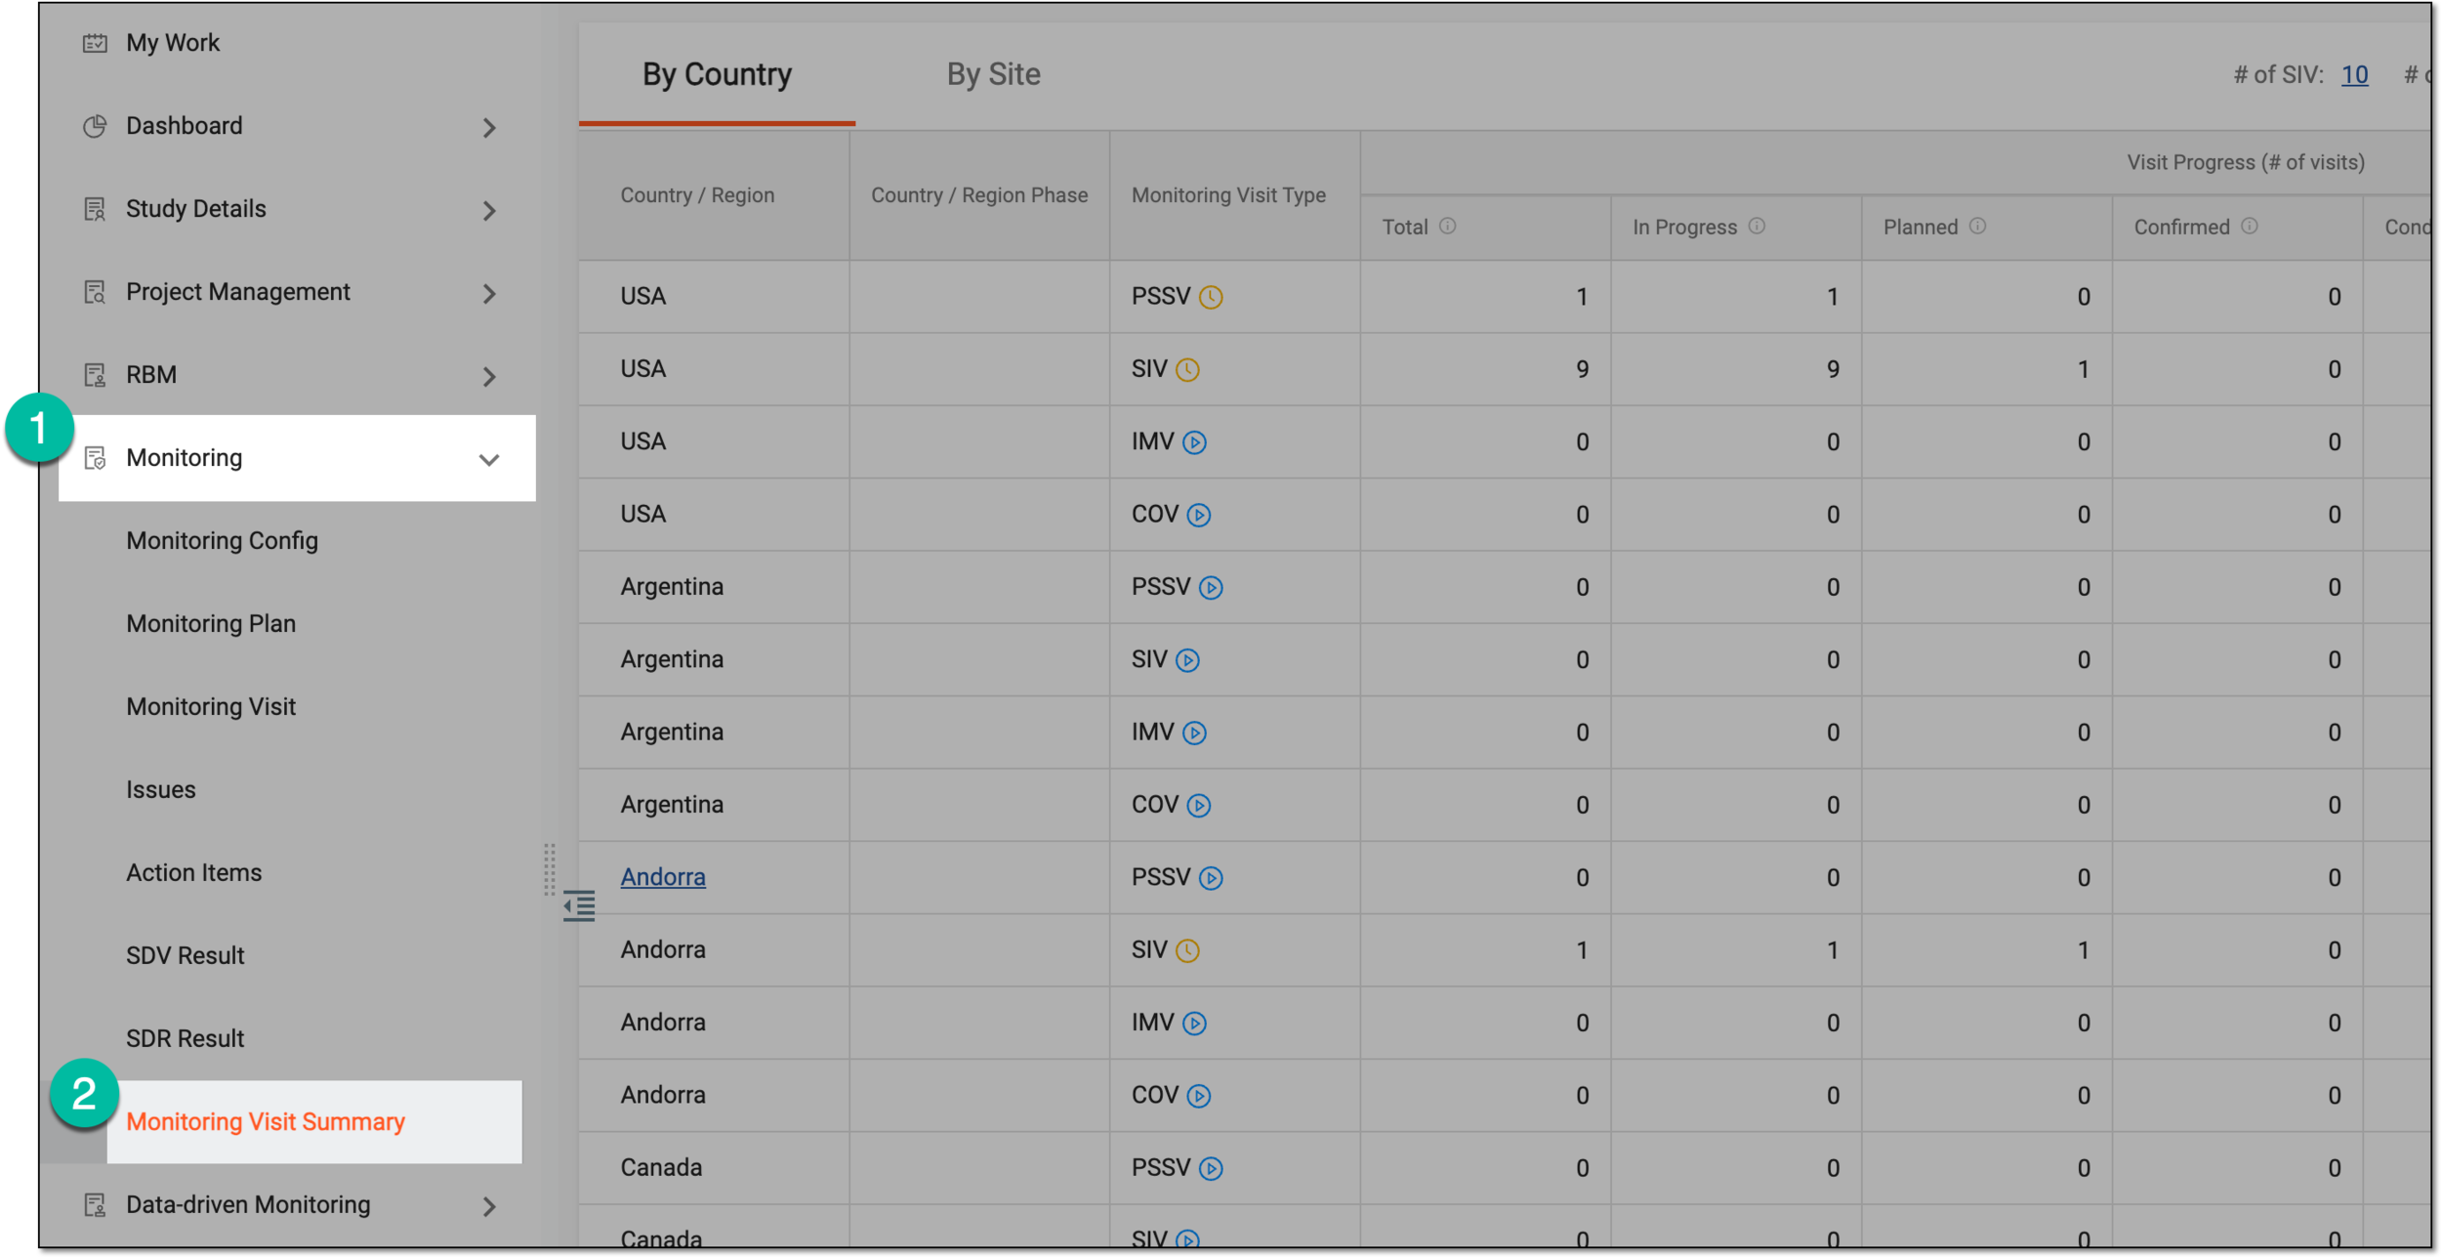Click the info icon next to Total
Screen dimensions: 2441x1257
pos(1448,227)
